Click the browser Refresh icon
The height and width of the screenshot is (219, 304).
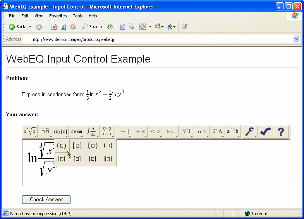pos(64,27)
